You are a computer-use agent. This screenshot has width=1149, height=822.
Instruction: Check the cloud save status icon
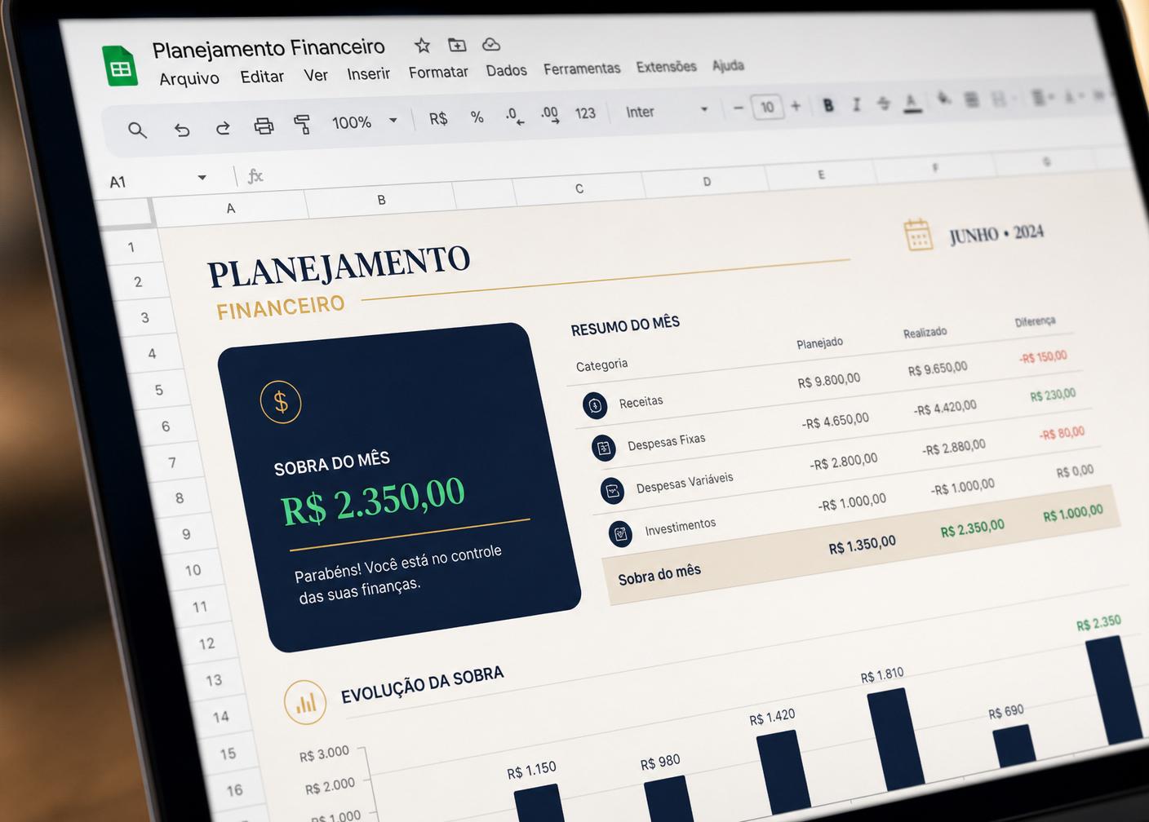[x=491, y=44]
